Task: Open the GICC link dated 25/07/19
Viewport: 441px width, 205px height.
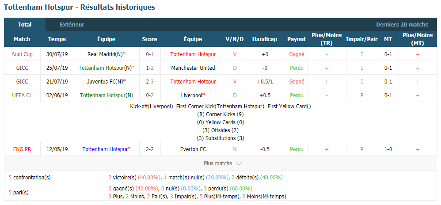Action: [22, 68]
